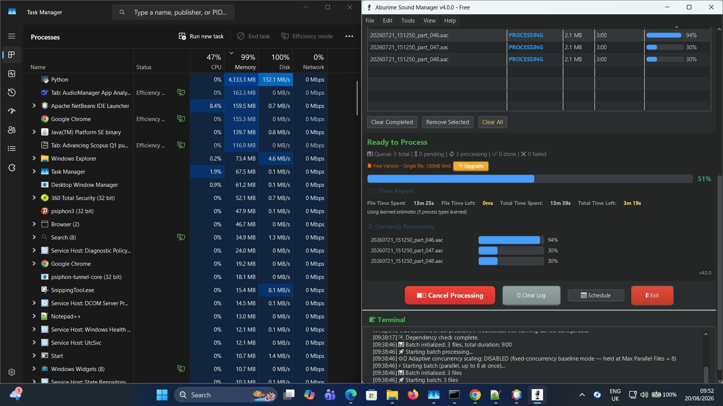This screenshot has height=406, width=723.
Task: Focus the Task Manager search box
Action: pyautogui.click(x=173, y=12)
